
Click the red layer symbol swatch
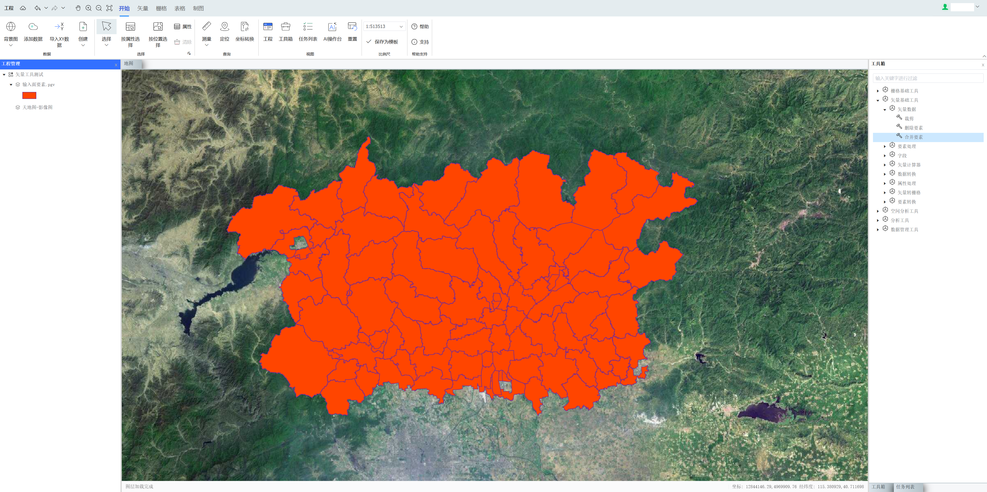pos(29,96)
